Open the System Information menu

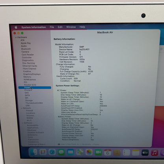point(34,27)
